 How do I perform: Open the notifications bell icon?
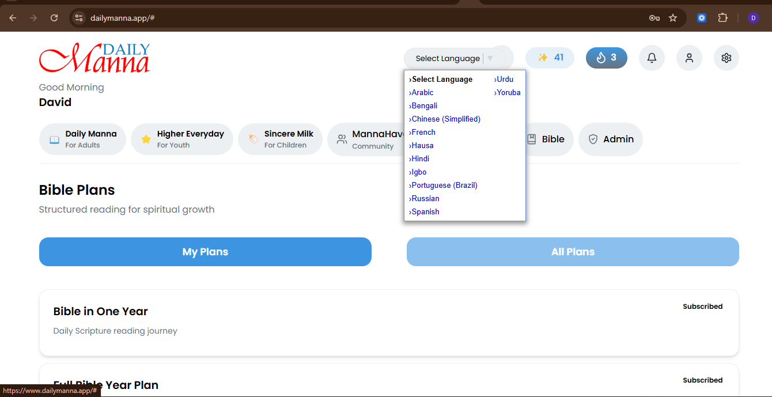(652, 58)
